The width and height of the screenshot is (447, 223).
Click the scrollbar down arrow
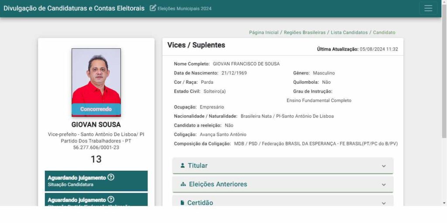click(444, 203)
